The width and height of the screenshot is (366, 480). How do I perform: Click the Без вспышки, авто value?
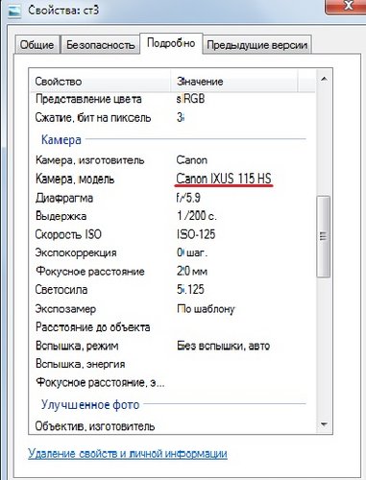[x=224, y=346]
